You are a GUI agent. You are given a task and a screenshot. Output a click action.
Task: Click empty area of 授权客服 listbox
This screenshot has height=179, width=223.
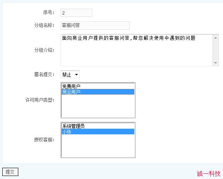tap(98, 146)
